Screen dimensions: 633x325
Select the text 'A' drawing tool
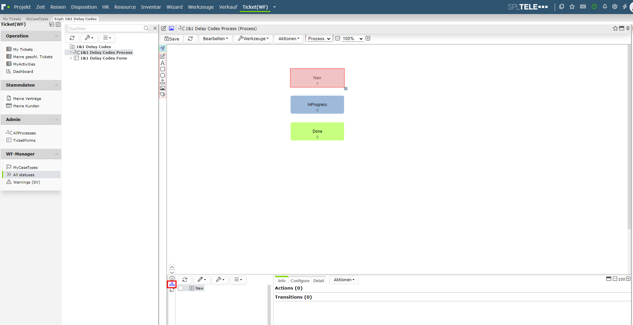coord(163,63)
